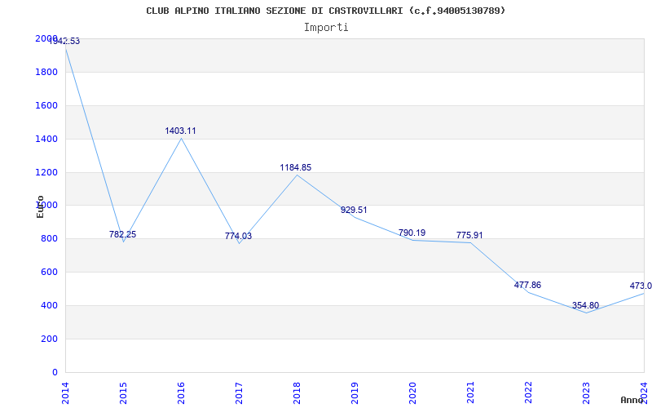Screen dimensions: 652x408
Task: Click the 354.80 data label for 2023
Action: click(585, 305)
